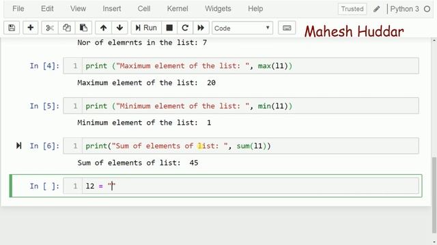Open the Insert menu
This screenshot has height=245, width=437.
tap(112, 9)
